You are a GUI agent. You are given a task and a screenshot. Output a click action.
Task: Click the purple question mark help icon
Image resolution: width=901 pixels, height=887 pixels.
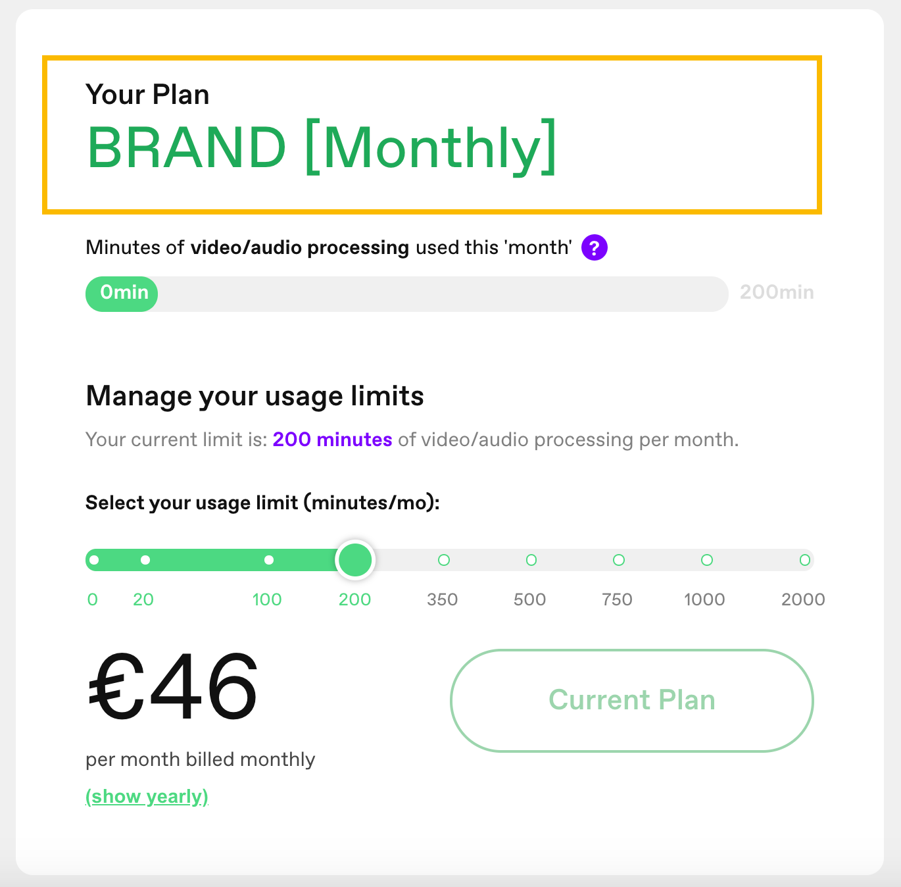pos(594,247)
